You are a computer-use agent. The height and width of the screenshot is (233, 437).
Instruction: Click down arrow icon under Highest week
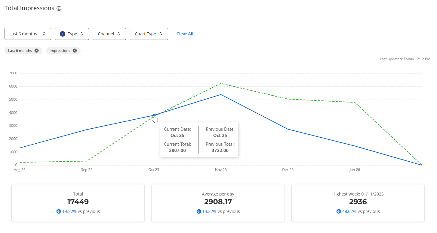point(339,211)
